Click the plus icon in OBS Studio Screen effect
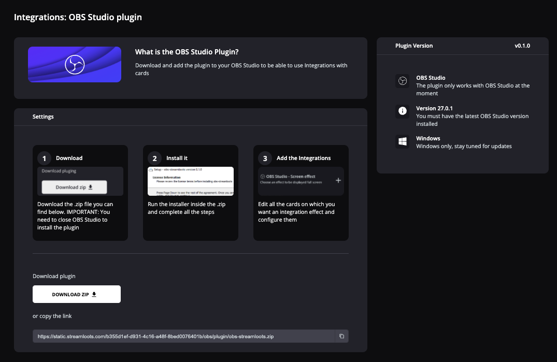Screen dimensions: 557x362 pyautogui.click(x=338, y=180)
